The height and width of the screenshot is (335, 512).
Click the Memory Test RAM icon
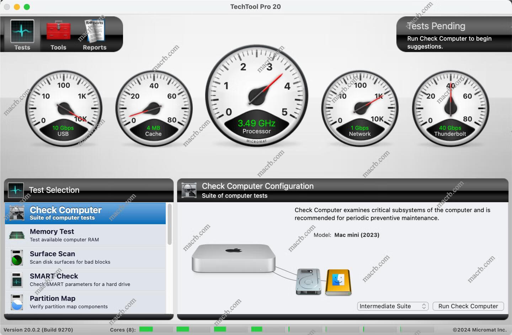(x=17, y=235)
